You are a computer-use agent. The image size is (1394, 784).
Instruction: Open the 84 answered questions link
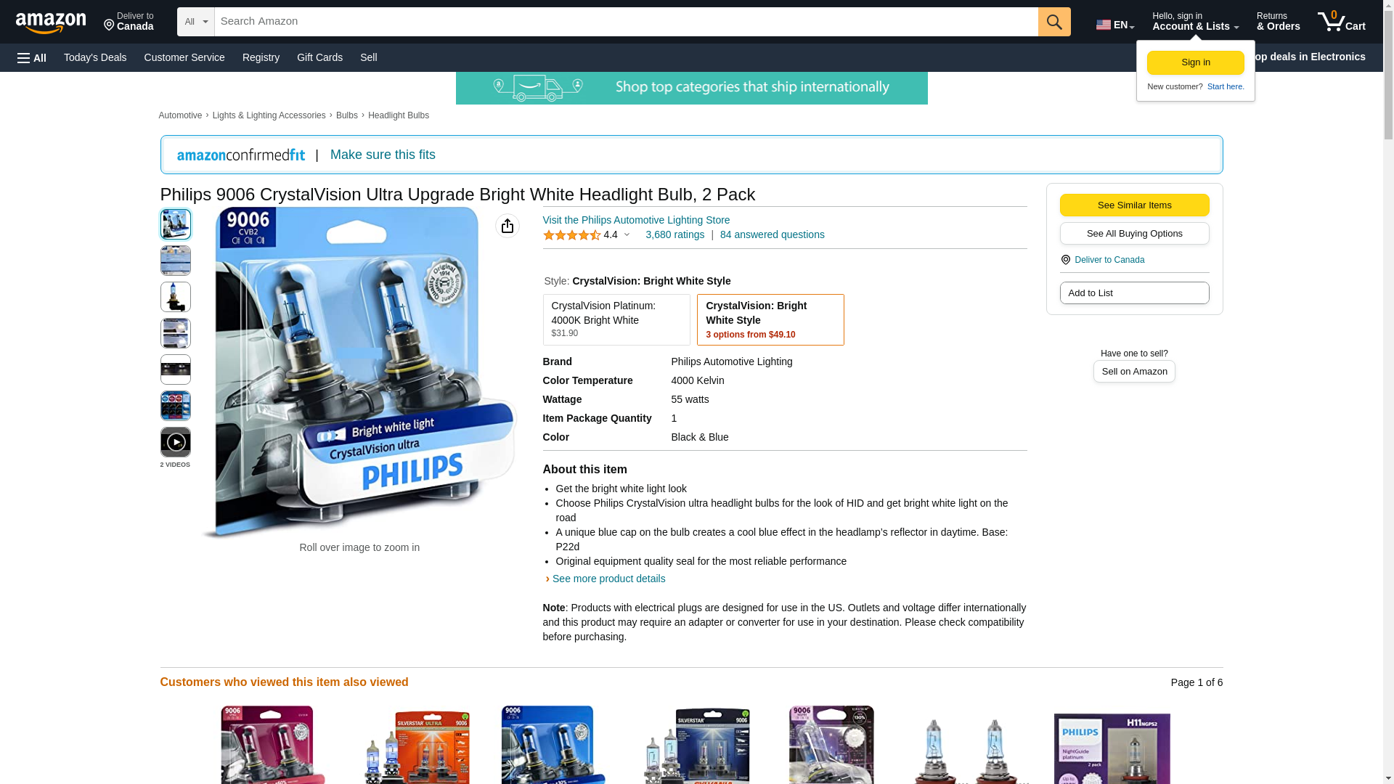tap(772, 234)
